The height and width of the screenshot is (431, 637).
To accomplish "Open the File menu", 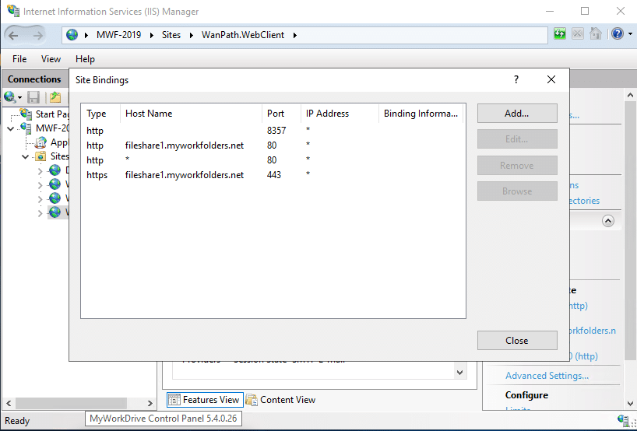I will pos(19,59).
